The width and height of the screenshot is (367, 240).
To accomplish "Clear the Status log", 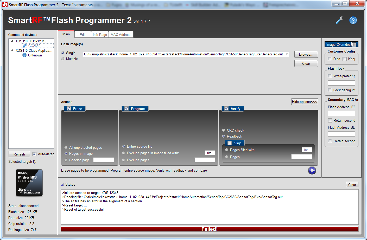I will 352,185.
